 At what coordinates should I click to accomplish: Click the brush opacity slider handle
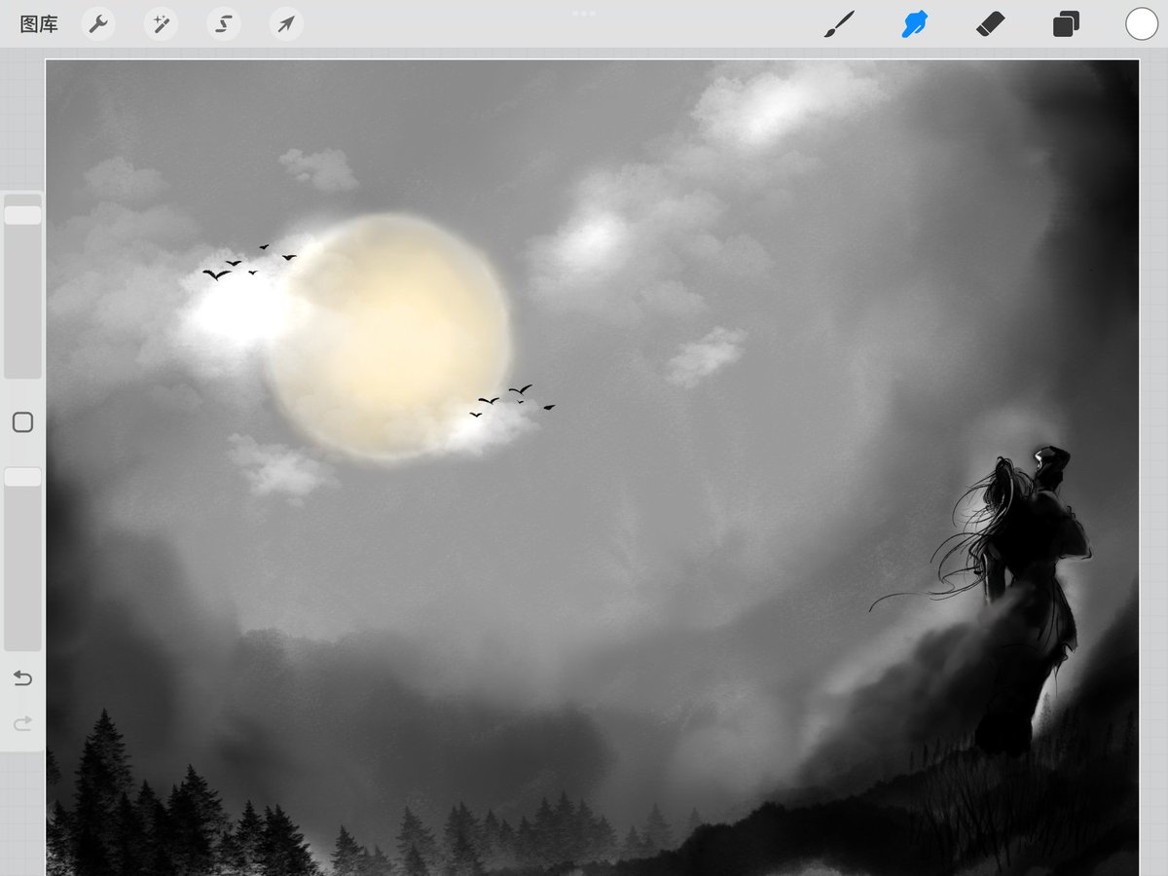coord(22,477)
